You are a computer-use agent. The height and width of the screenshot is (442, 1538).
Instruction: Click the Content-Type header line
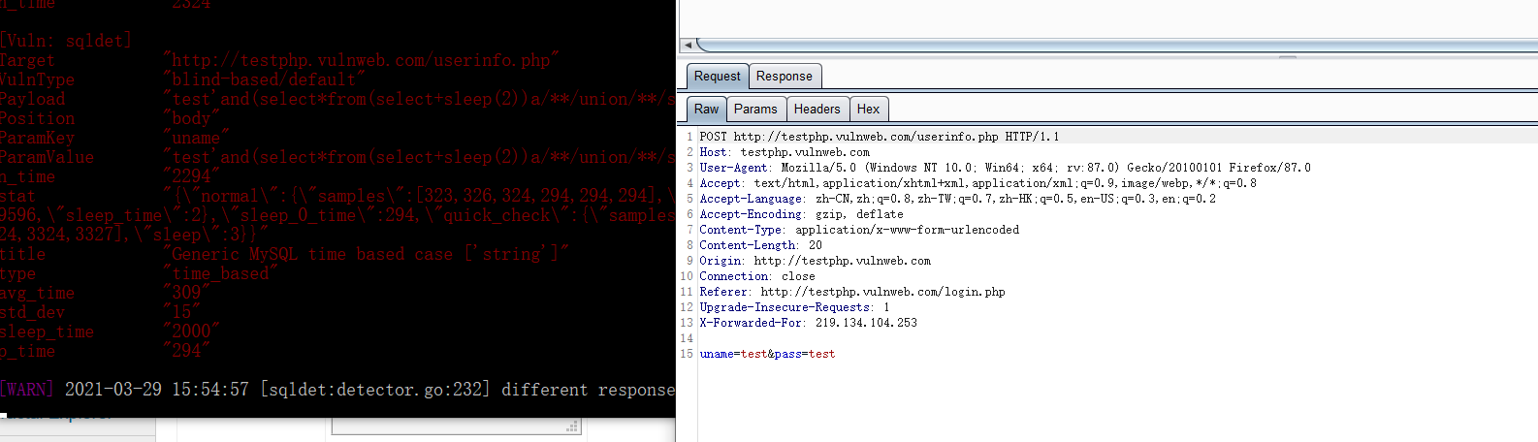859,230
